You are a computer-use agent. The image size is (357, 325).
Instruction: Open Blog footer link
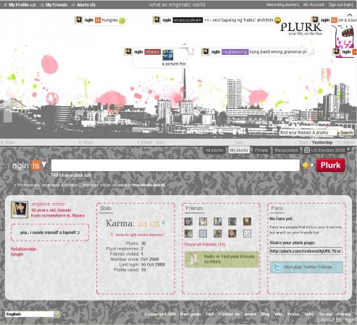click(x=265, y=314)
